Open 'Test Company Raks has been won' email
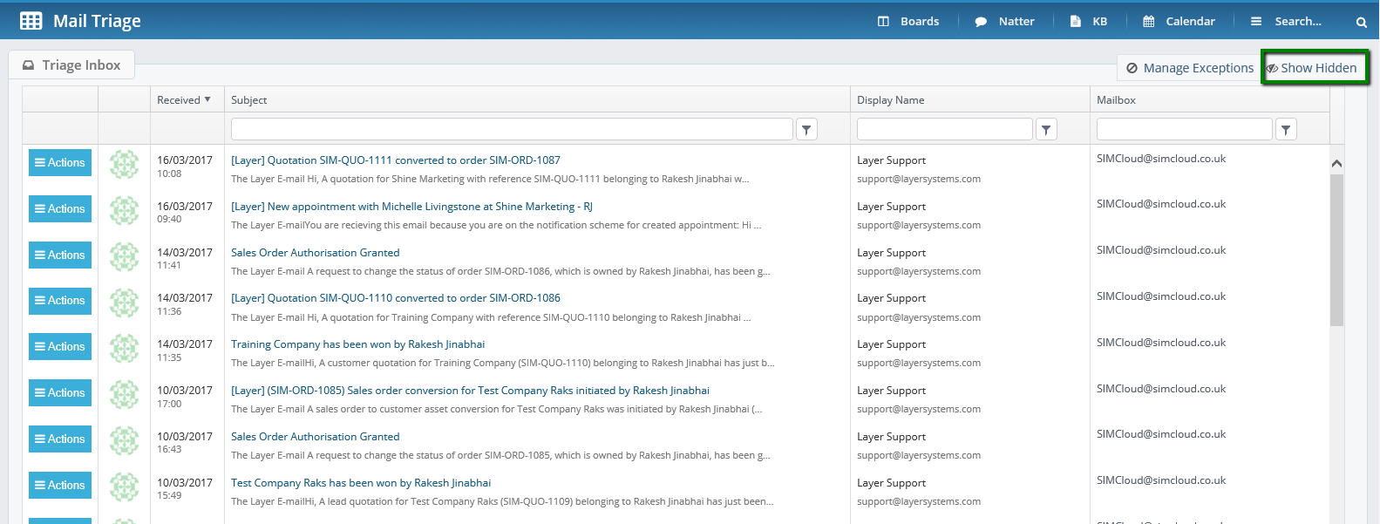This screenshot has width=1380, height=524. (361, 483)
